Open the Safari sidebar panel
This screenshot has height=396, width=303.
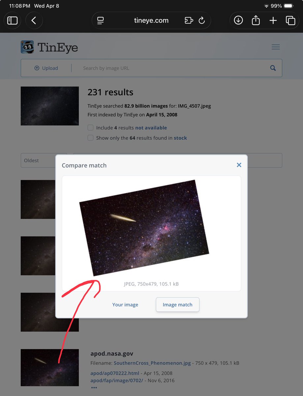point(13,20)
